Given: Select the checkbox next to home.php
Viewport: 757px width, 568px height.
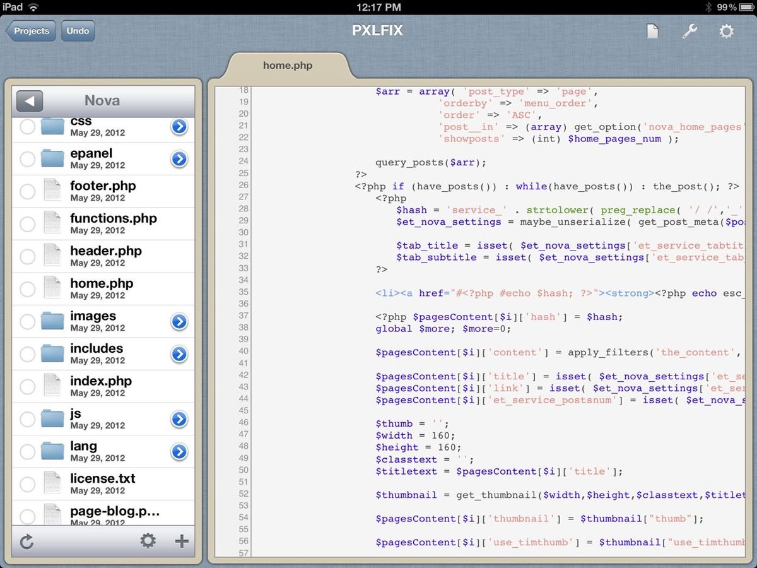Looking at the screenshot, I should pyautogui.click(x=26, y=288).
